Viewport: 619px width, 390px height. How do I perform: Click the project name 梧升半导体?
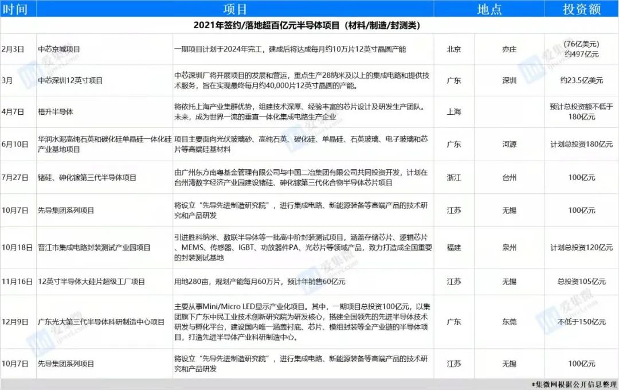[x=55, y=112]
